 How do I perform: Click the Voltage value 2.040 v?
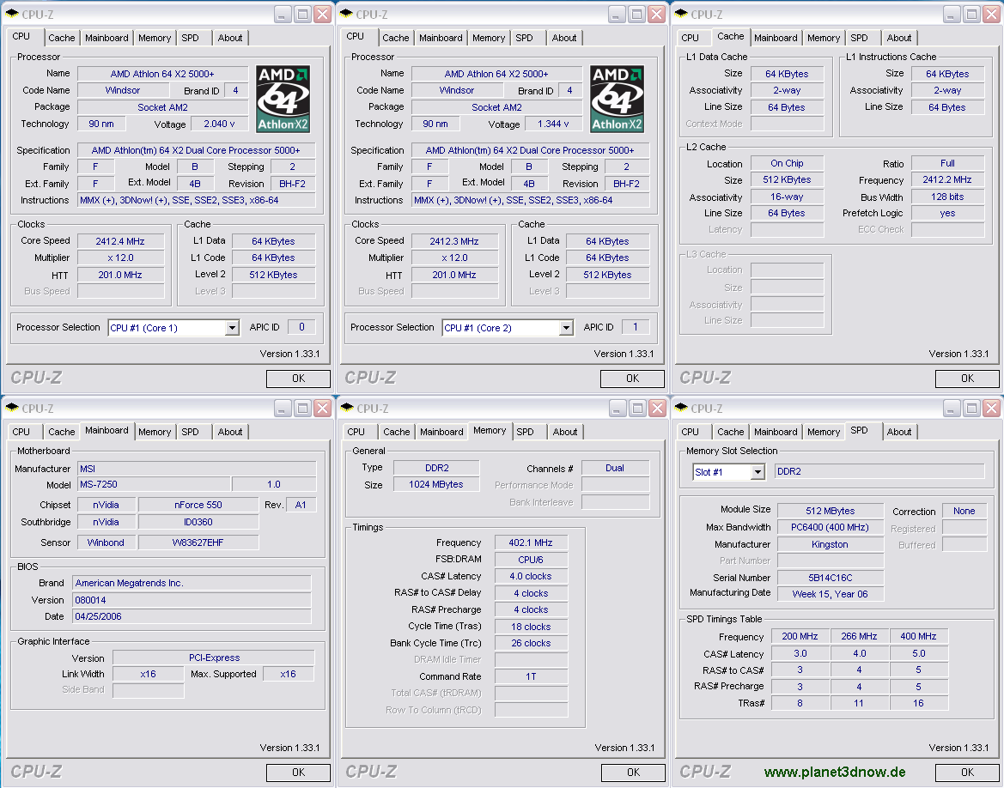pos(220,124)
